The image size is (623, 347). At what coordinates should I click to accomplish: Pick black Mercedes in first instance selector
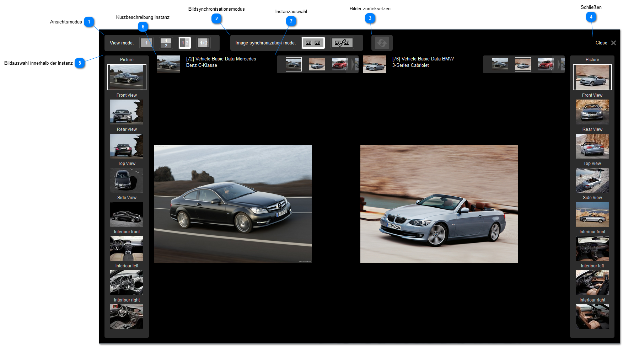tap(294, 64)
